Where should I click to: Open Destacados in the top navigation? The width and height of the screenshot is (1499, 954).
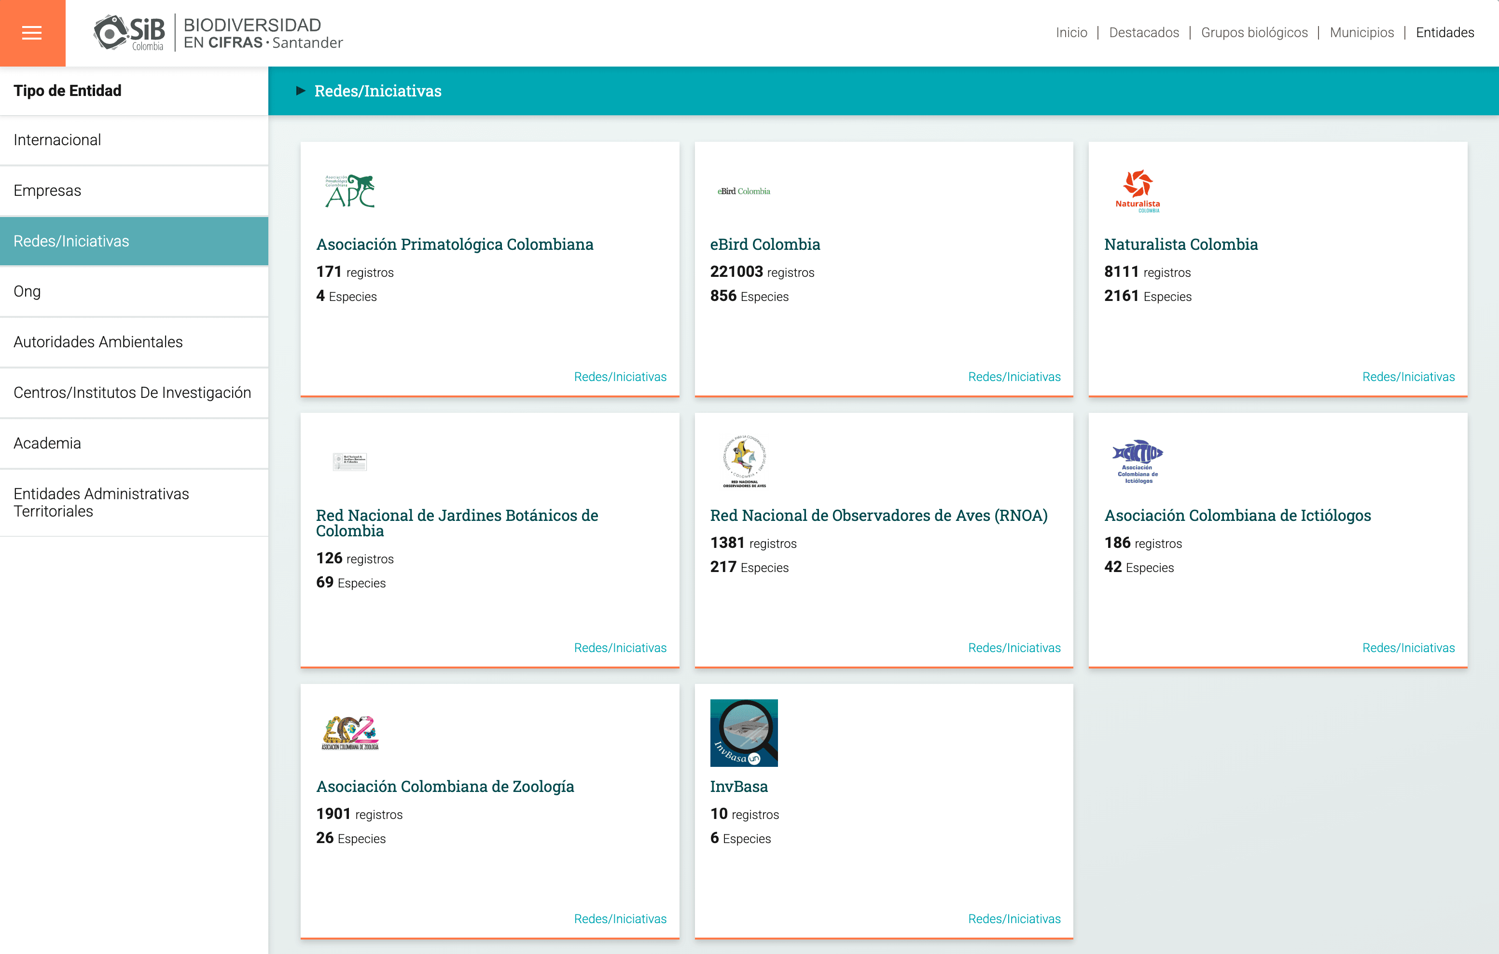tap(1144, 32)
